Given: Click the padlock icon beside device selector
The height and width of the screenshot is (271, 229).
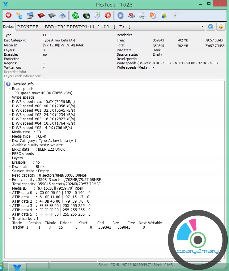Looking at the screenshot, I should pos(221,27).
